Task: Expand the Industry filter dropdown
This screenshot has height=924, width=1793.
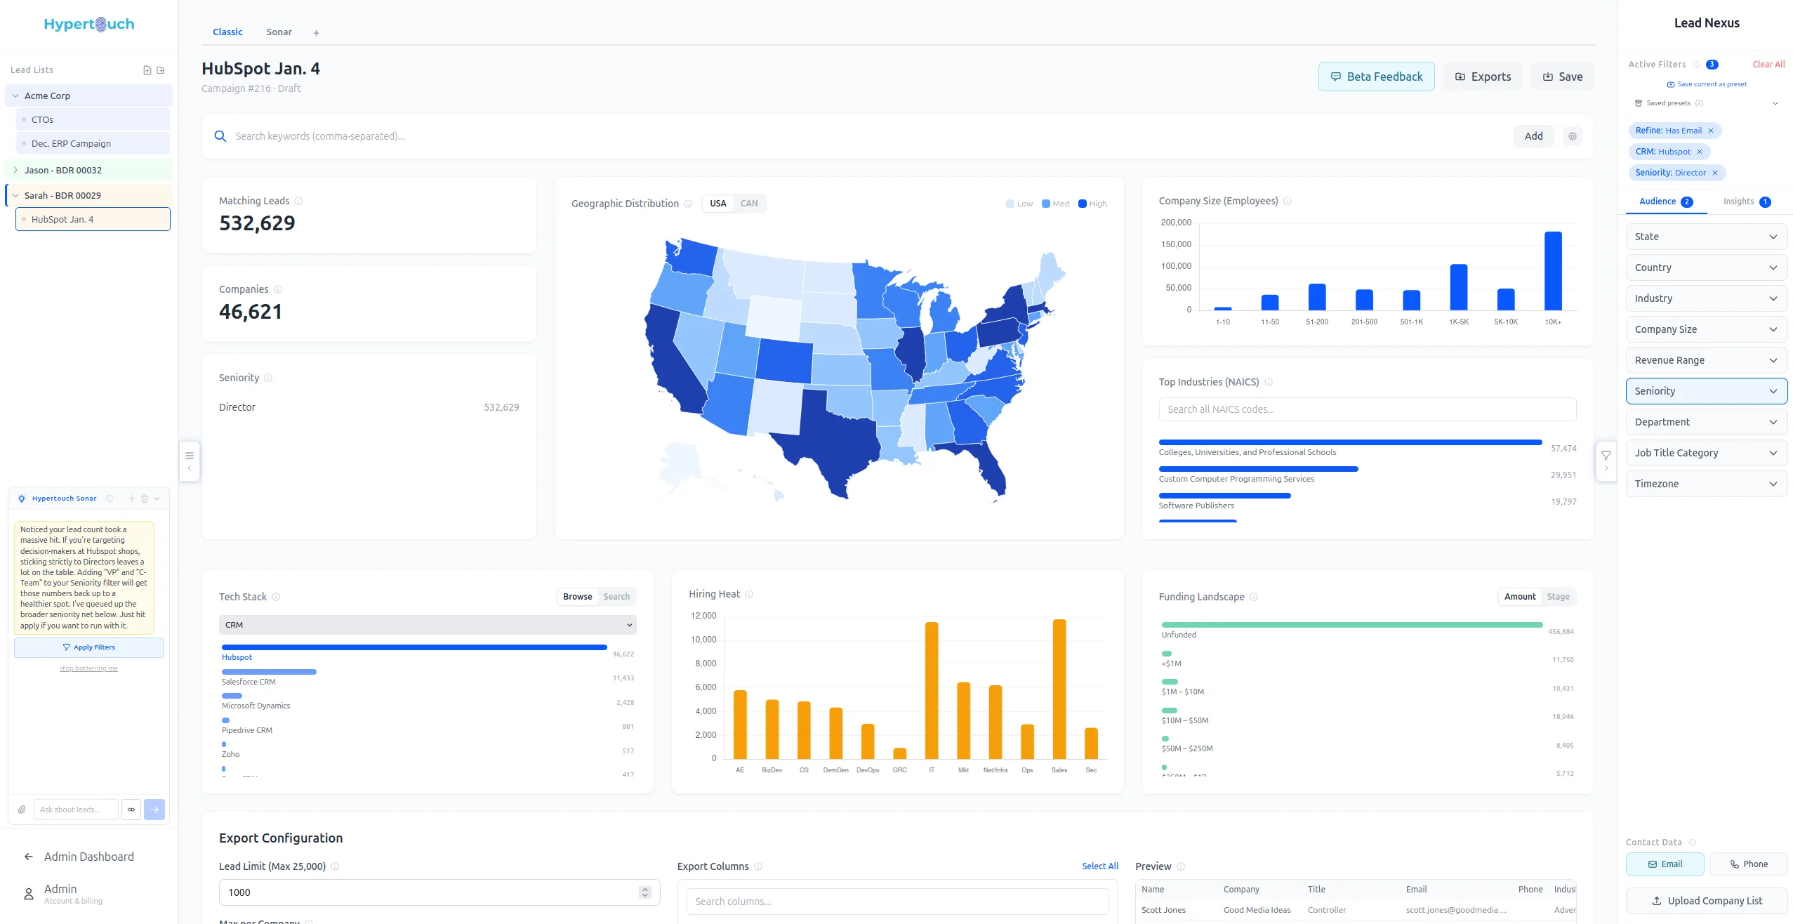Action: (1706, 298)
